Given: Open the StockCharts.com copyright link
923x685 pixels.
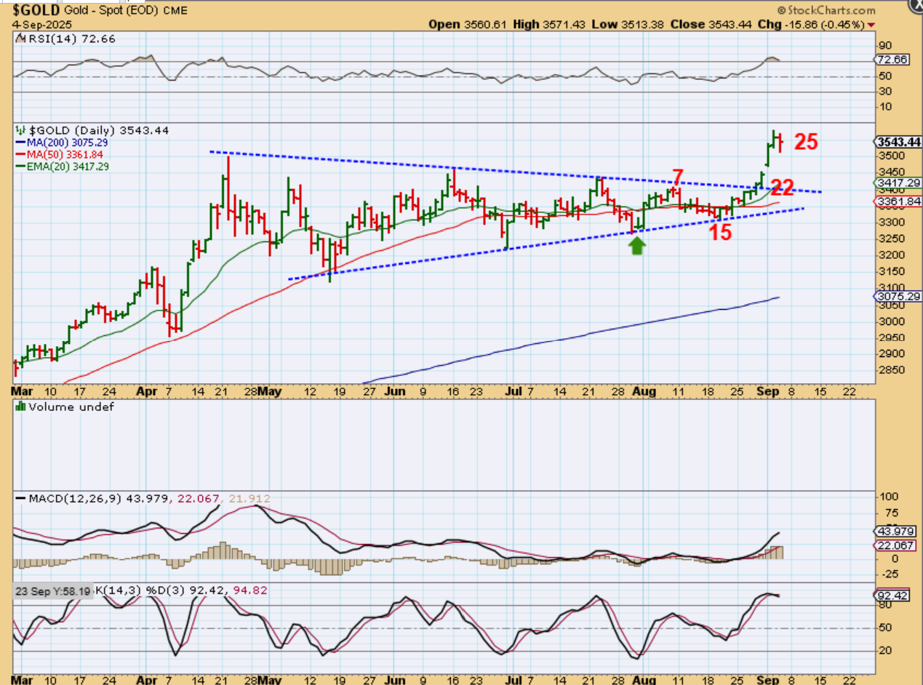Looking at the screenshot, I should [826, 10].
